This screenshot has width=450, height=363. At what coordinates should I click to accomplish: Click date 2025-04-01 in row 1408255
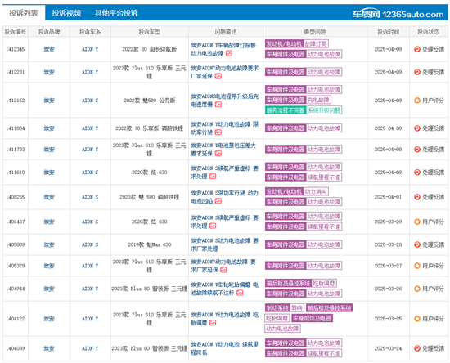click(x=389, y=197)
